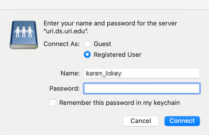
Task: Click the shared network server drive icon
Action: [x=24, y=35]
